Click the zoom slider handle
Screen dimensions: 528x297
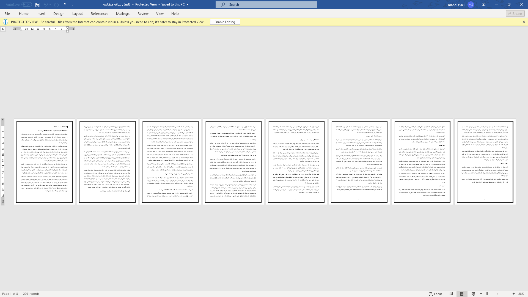[x=487, y=294]
